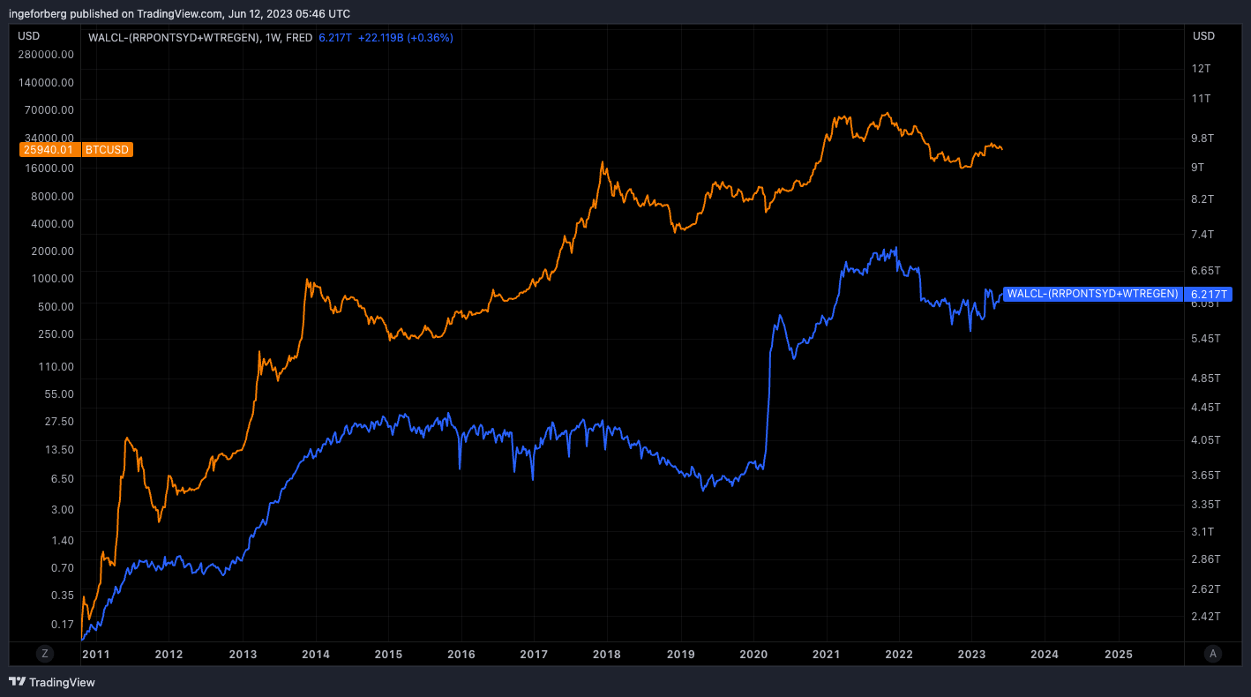Viewport: 1251px width, 697px height.
Task: Click the 27.50 level on left axis
Action: [58, 422]
